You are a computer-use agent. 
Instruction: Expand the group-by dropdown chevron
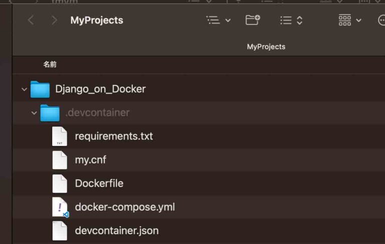[359, 20]
